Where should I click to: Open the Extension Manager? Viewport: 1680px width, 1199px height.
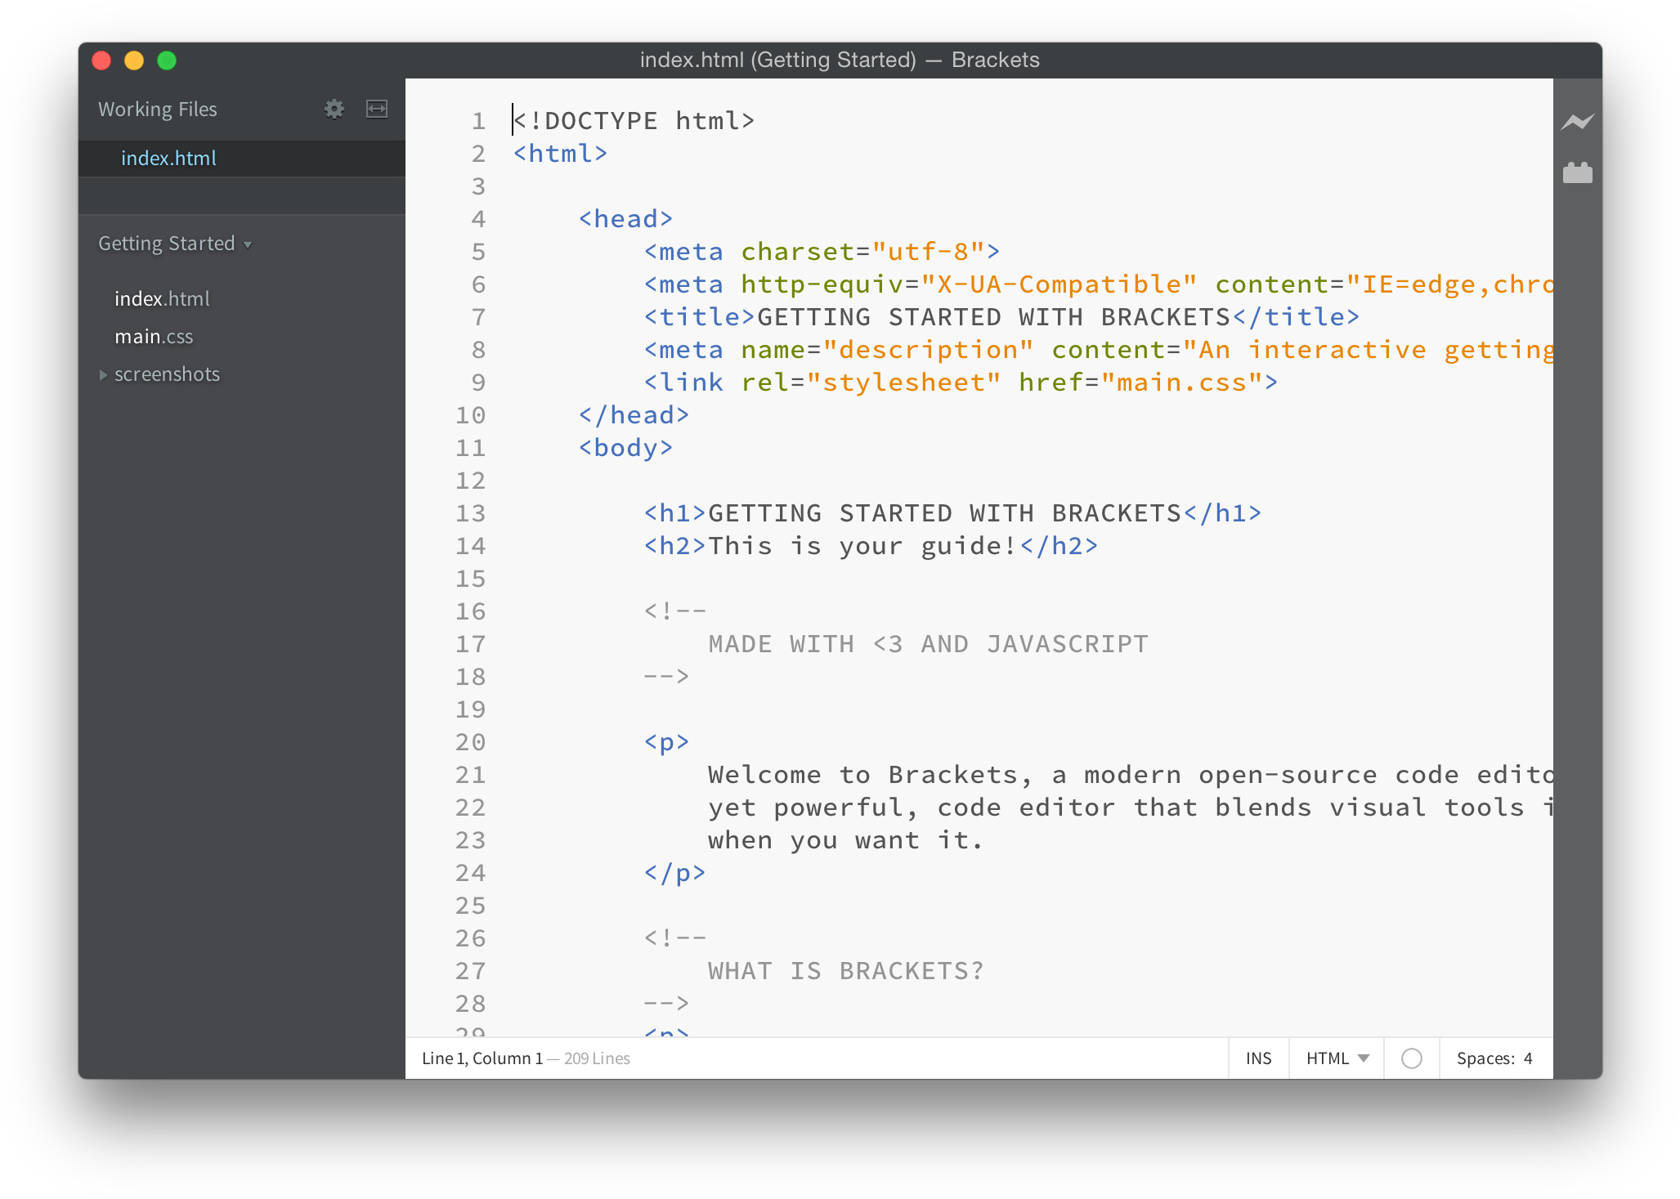1577,172
